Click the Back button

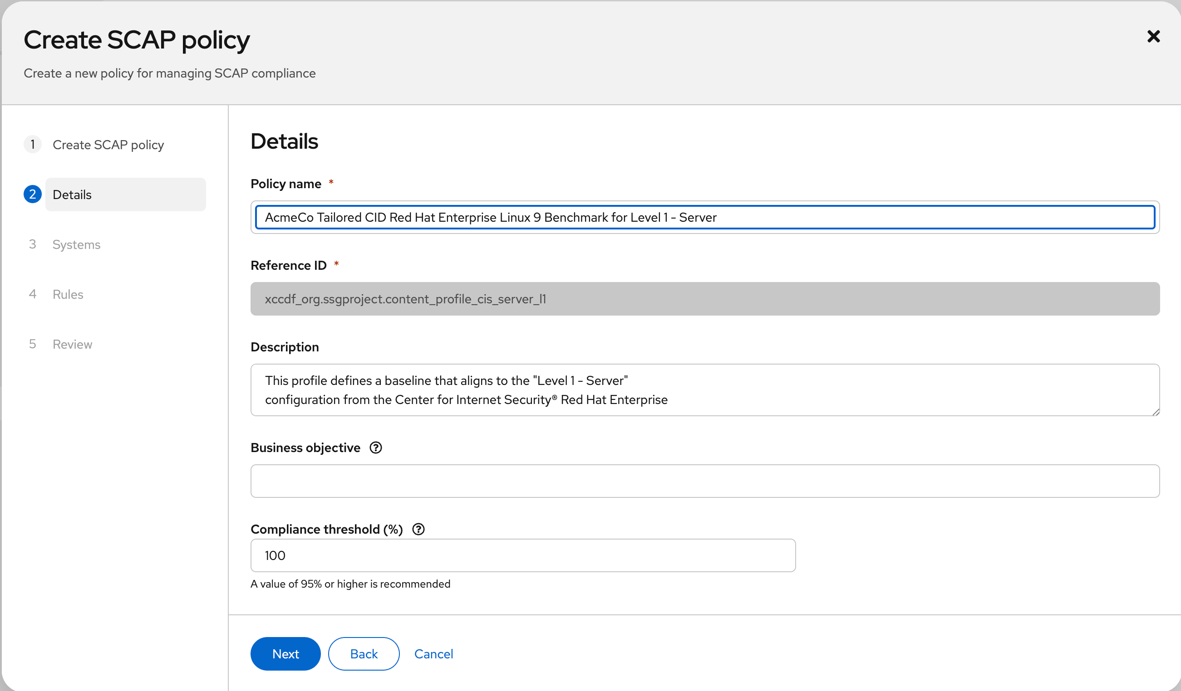(x=364, y=653)
